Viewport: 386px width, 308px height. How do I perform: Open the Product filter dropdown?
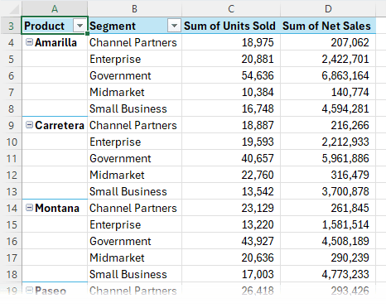tap(80, 26)
